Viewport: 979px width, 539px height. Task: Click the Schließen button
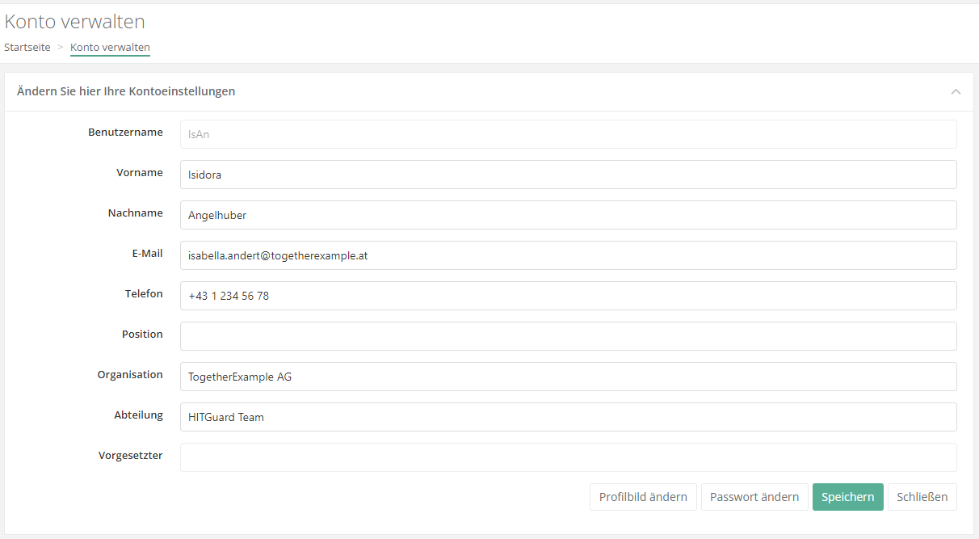click(922, 497)
